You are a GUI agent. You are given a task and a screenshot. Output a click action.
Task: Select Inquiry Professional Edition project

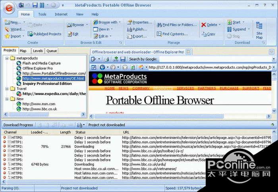tap(47, 84)
